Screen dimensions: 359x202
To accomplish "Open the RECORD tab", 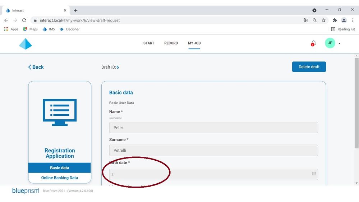I will (x=171, y=43).
